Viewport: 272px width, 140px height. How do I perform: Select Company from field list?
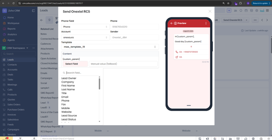(68, 82)
